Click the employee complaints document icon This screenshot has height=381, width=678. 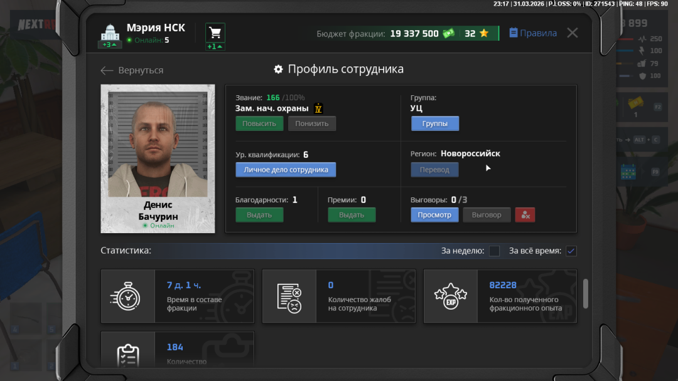pos(289,296)
